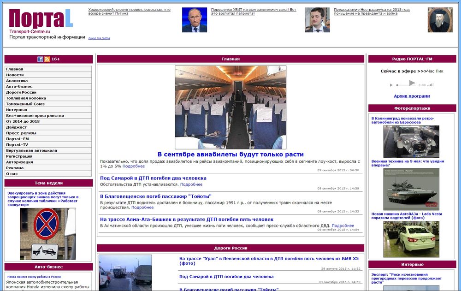Open Топливная колонка menu item
Image resolution: width=461 pixels, height=291 pixels.
coord(48,98)
